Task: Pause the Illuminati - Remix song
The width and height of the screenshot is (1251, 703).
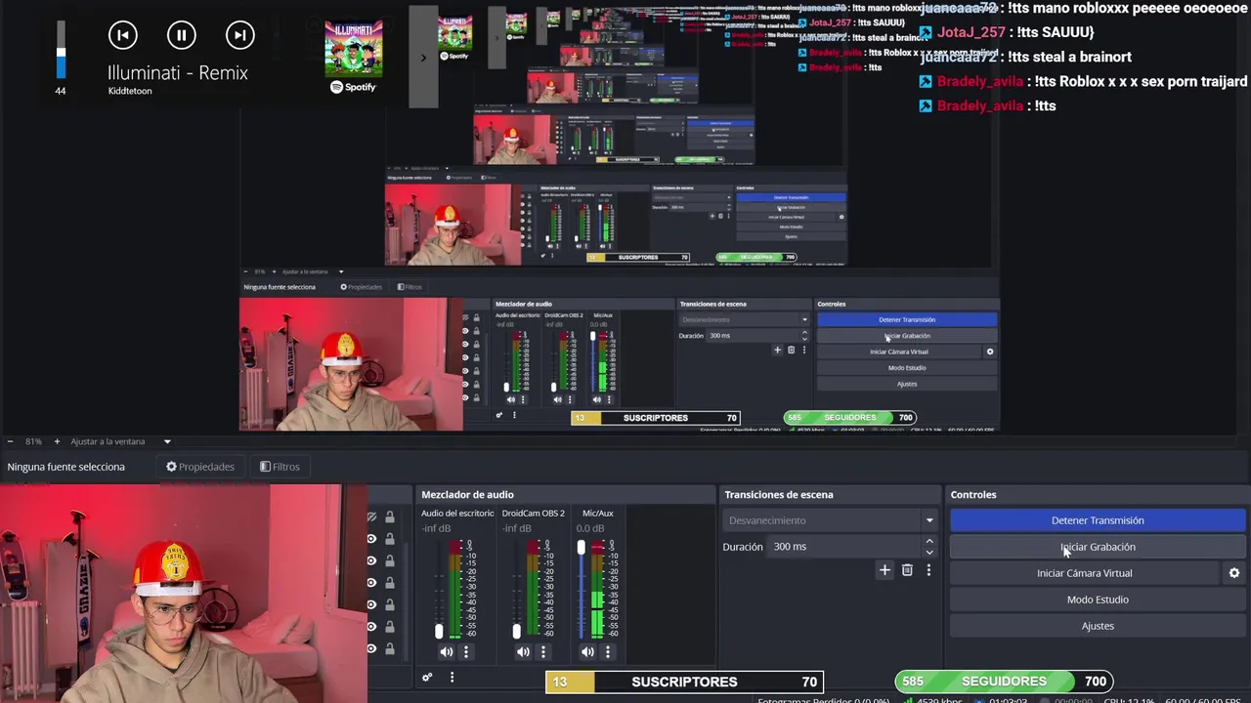Action: [181, 35]
